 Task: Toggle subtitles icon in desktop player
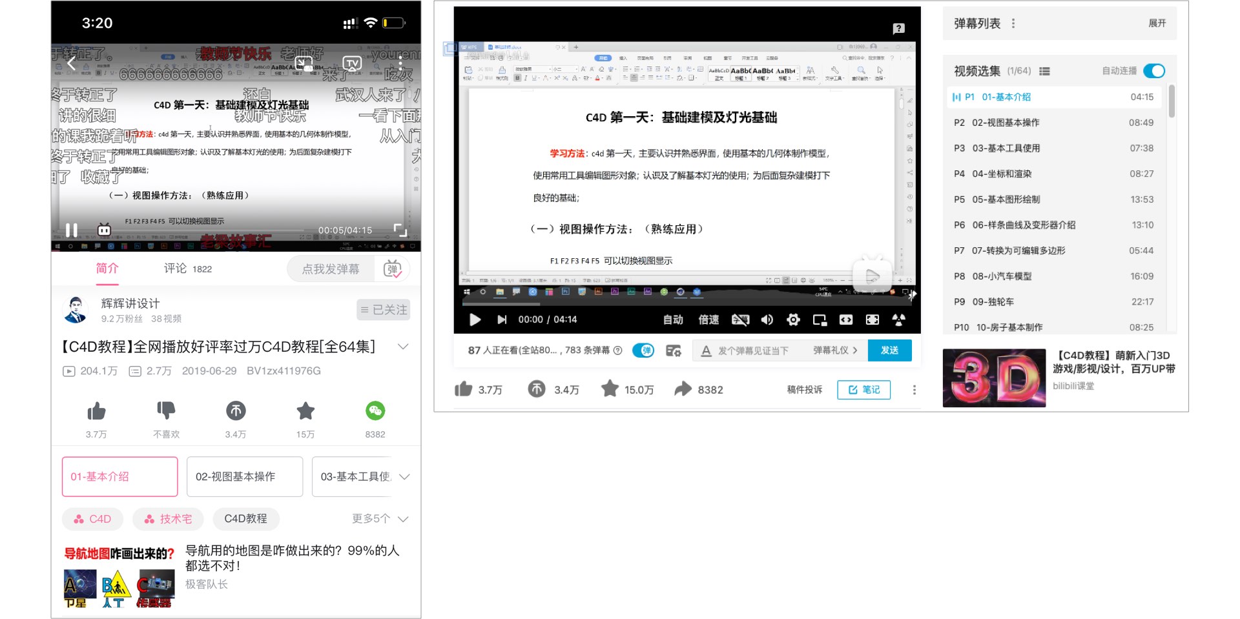[740, 320]
